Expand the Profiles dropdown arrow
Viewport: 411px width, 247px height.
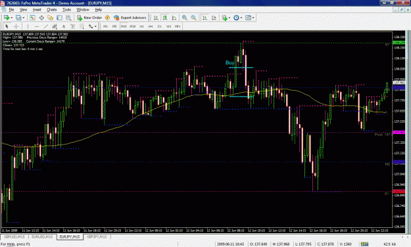click(24, 18)
